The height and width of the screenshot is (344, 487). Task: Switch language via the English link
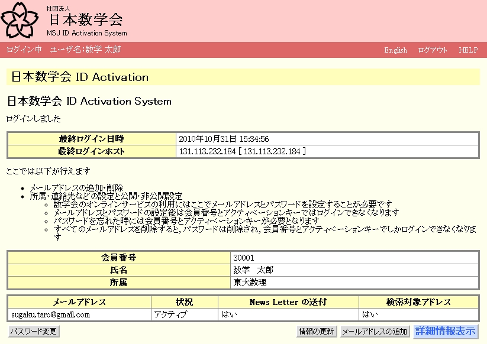click(395, 50)
